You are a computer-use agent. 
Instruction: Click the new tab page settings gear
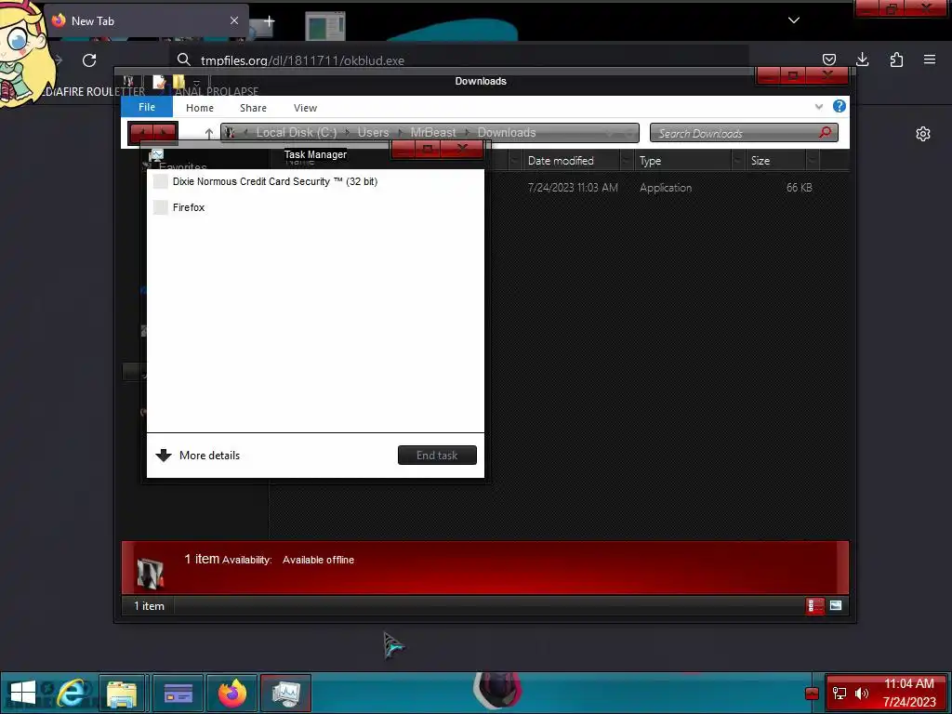point(923,134)
